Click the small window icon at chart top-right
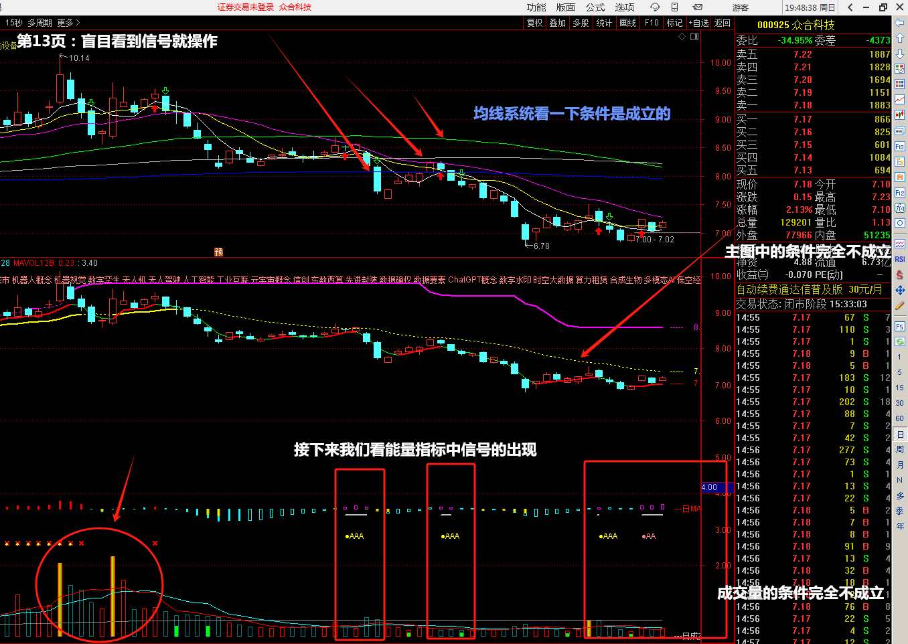The height and width of the screenshot is (644, 908). tap(694, 37)
